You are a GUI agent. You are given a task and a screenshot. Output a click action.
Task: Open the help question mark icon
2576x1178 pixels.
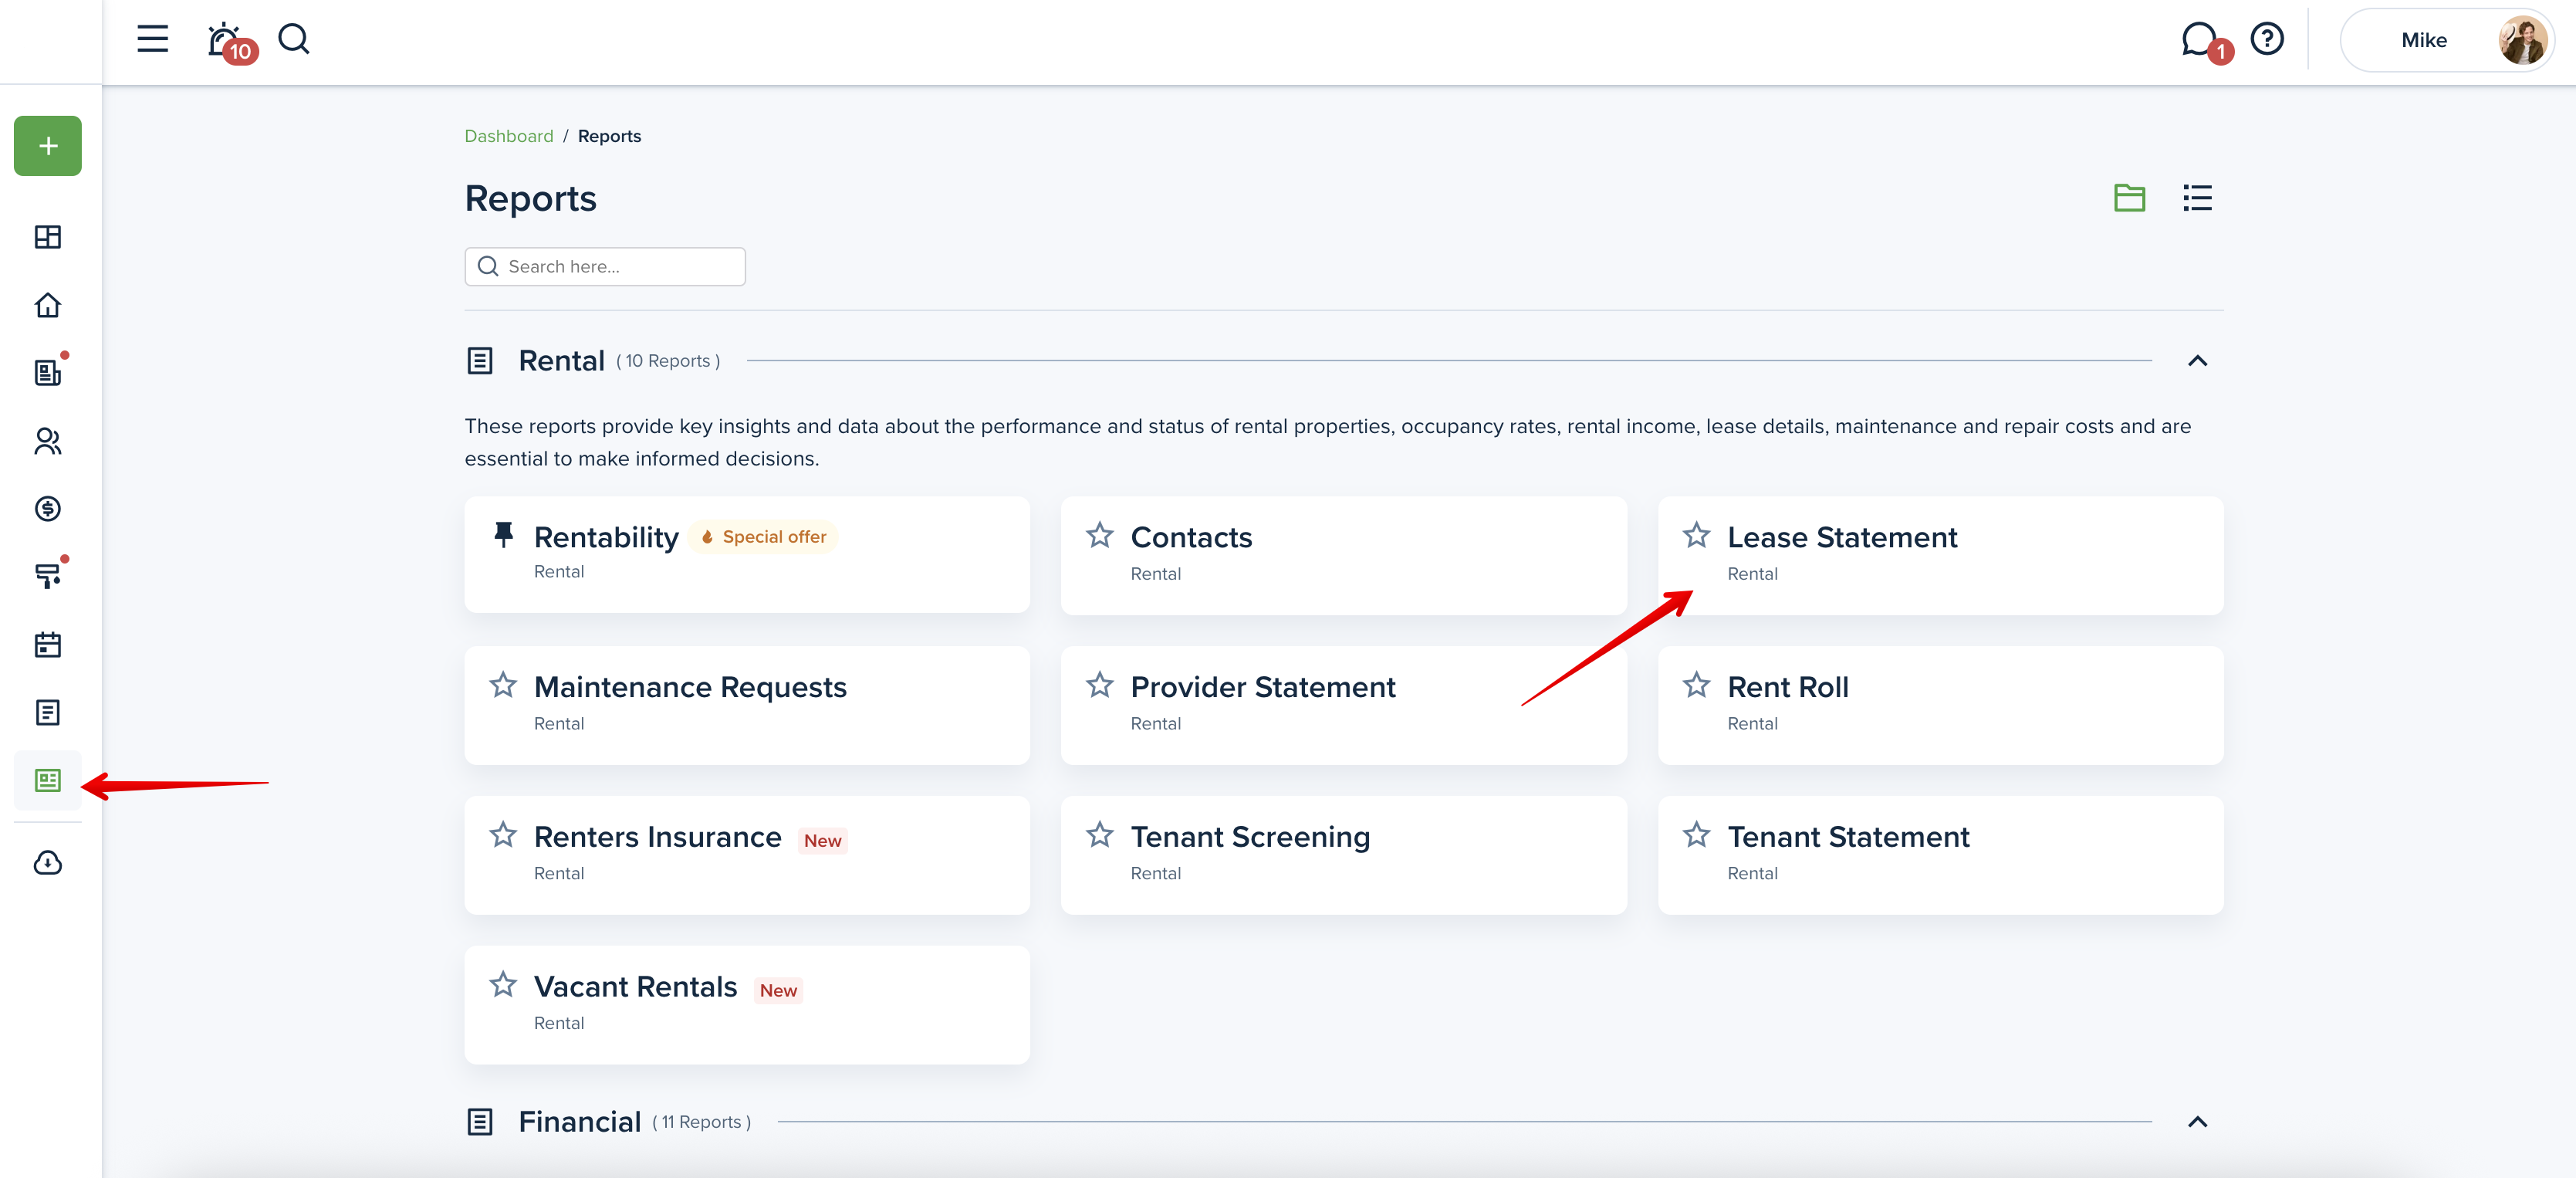click(x=2266, y=39)
